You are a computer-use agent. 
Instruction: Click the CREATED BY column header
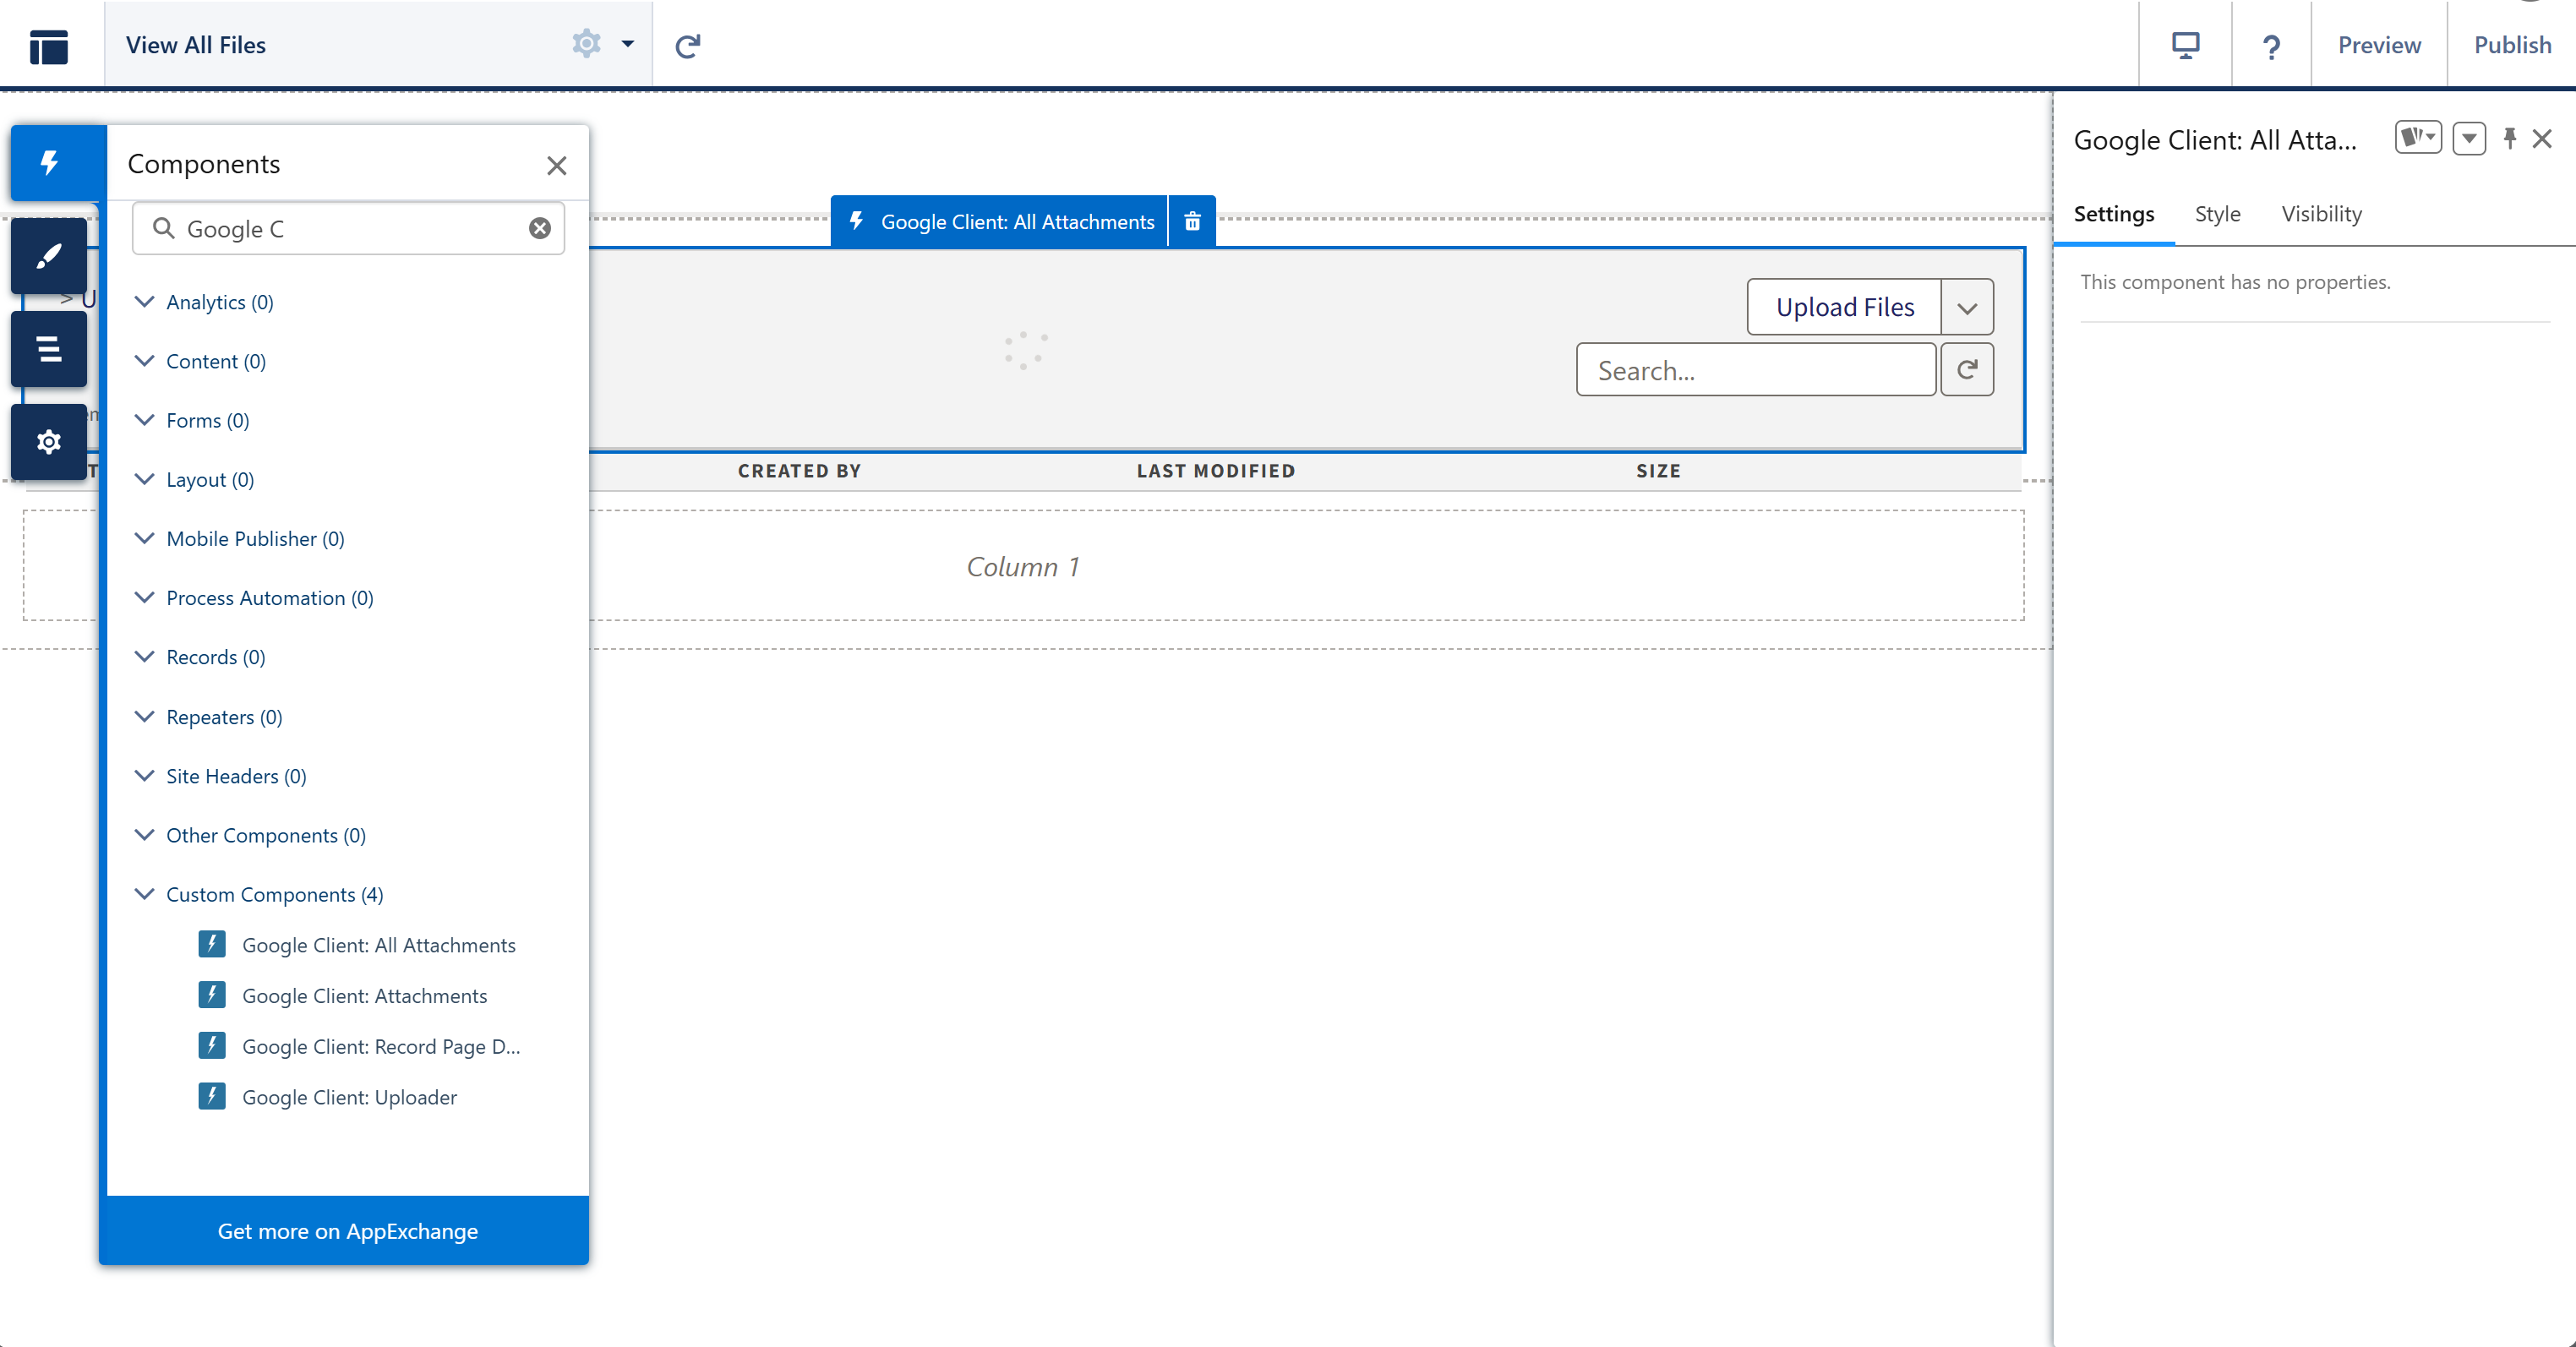(799, 471)
